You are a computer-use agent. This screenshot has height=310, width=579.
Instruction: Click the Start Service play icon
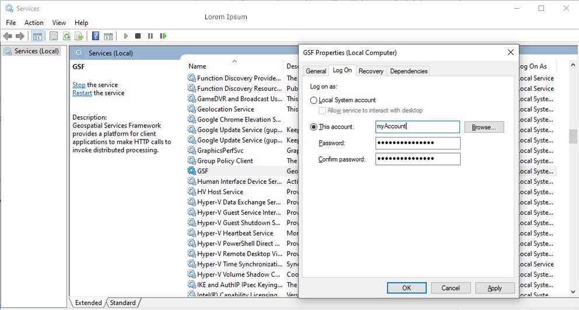click(125, 36)
